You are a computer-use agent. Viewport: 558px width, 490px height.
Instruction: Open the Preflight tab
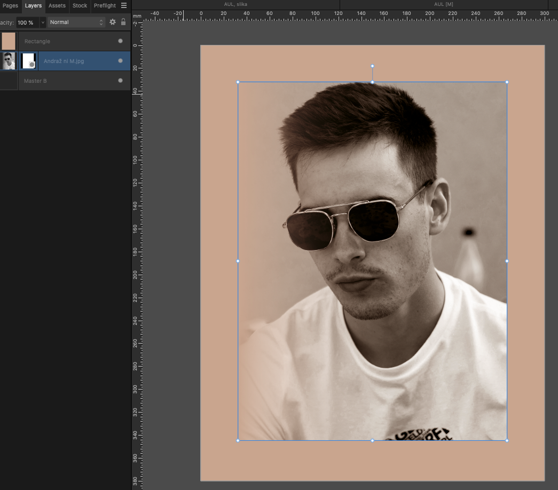point(105,6)
